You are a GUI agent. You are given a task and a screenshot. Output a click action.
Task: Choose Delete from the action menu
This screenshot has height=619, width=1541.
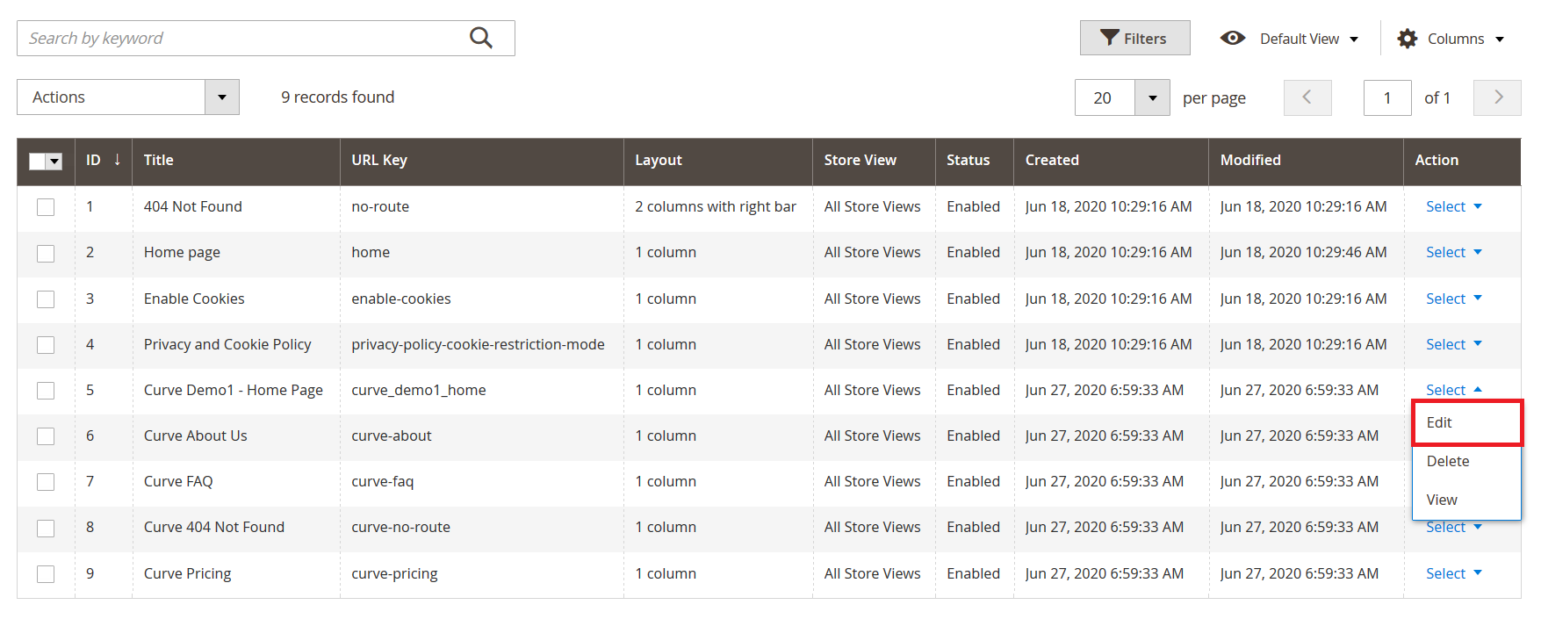(1448, 462)
